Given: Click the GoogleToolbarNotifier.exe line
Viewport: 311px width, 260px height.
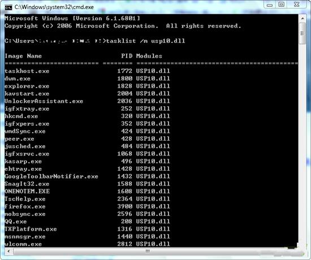Looking at the screenshot, I should coord(87,176).
